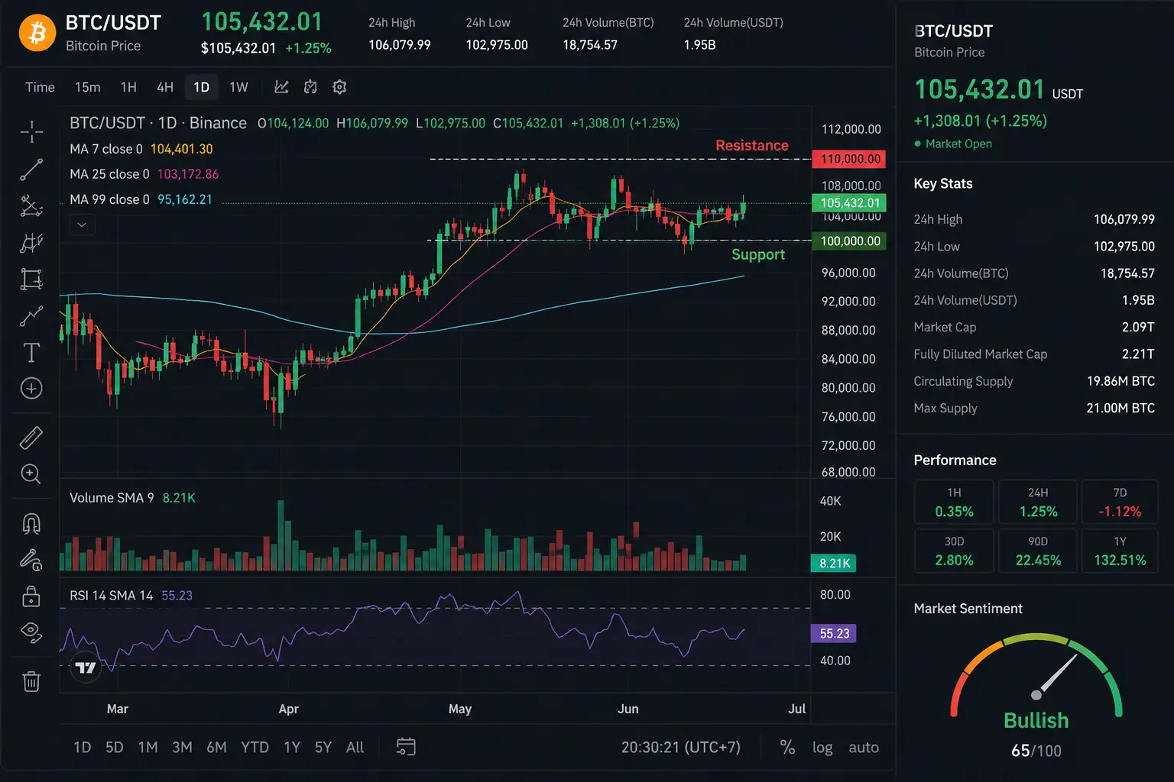Toggle percent scale mode

pyautogui.click(x=787, y=747)
